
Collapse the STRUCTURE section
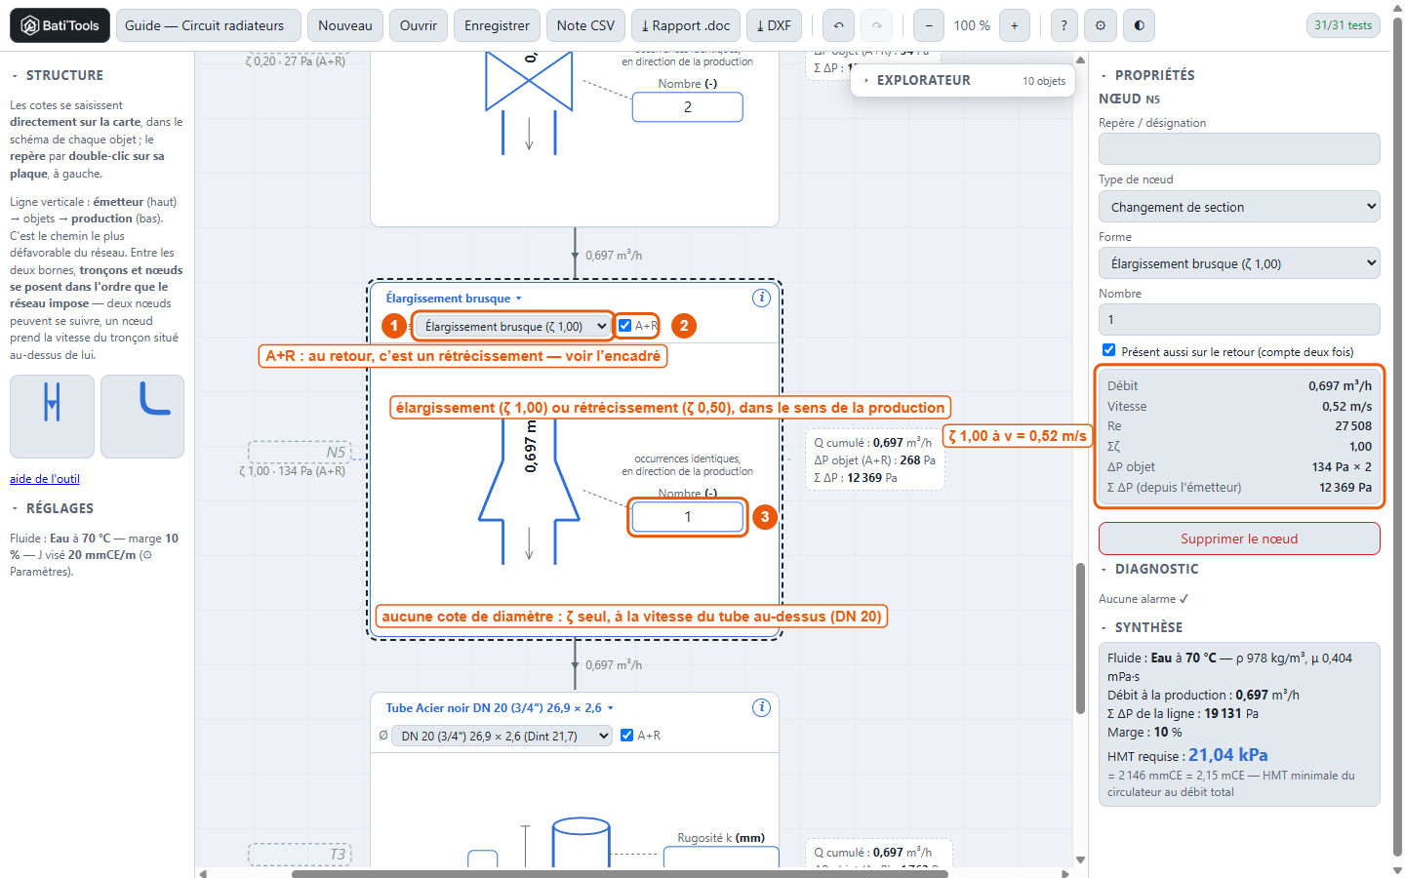(x=57, y=75)
